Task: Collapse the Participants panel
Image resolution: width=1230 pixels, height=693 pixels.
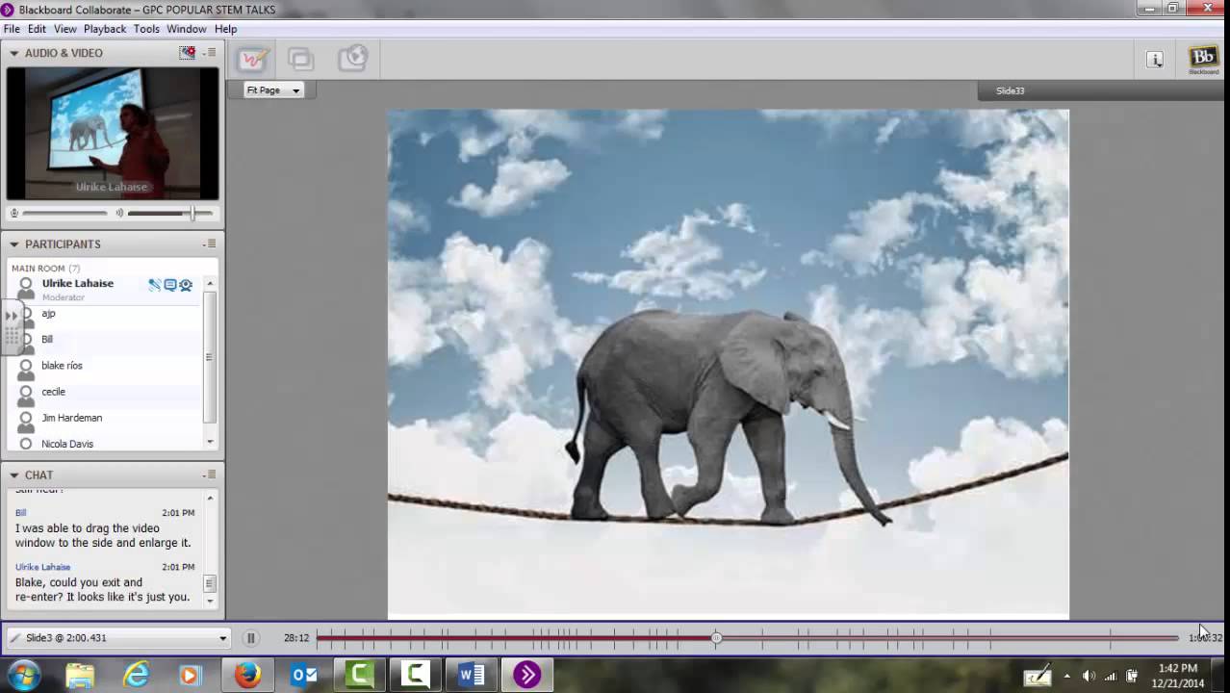Action: coord(14,244)
